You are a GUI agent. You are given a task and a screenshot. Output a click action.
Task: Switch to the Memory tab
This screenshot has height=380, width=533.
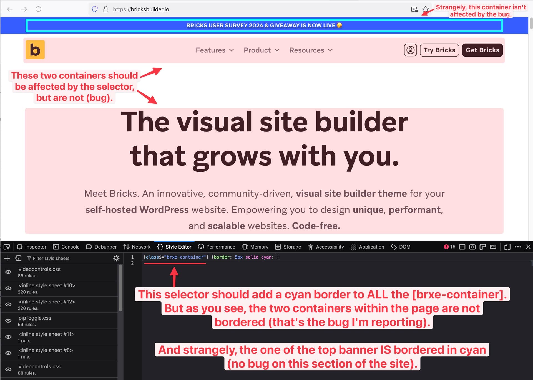tap(255, 247)
